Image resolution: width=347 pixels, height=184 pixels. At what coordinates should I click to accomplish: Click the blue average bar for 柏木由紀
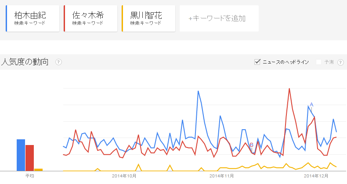click(x=21, y=155)
